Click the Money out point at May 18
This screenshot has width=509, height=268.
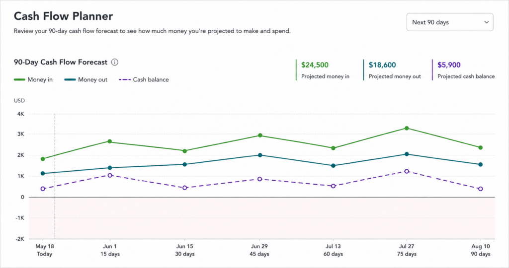(43, 174)
